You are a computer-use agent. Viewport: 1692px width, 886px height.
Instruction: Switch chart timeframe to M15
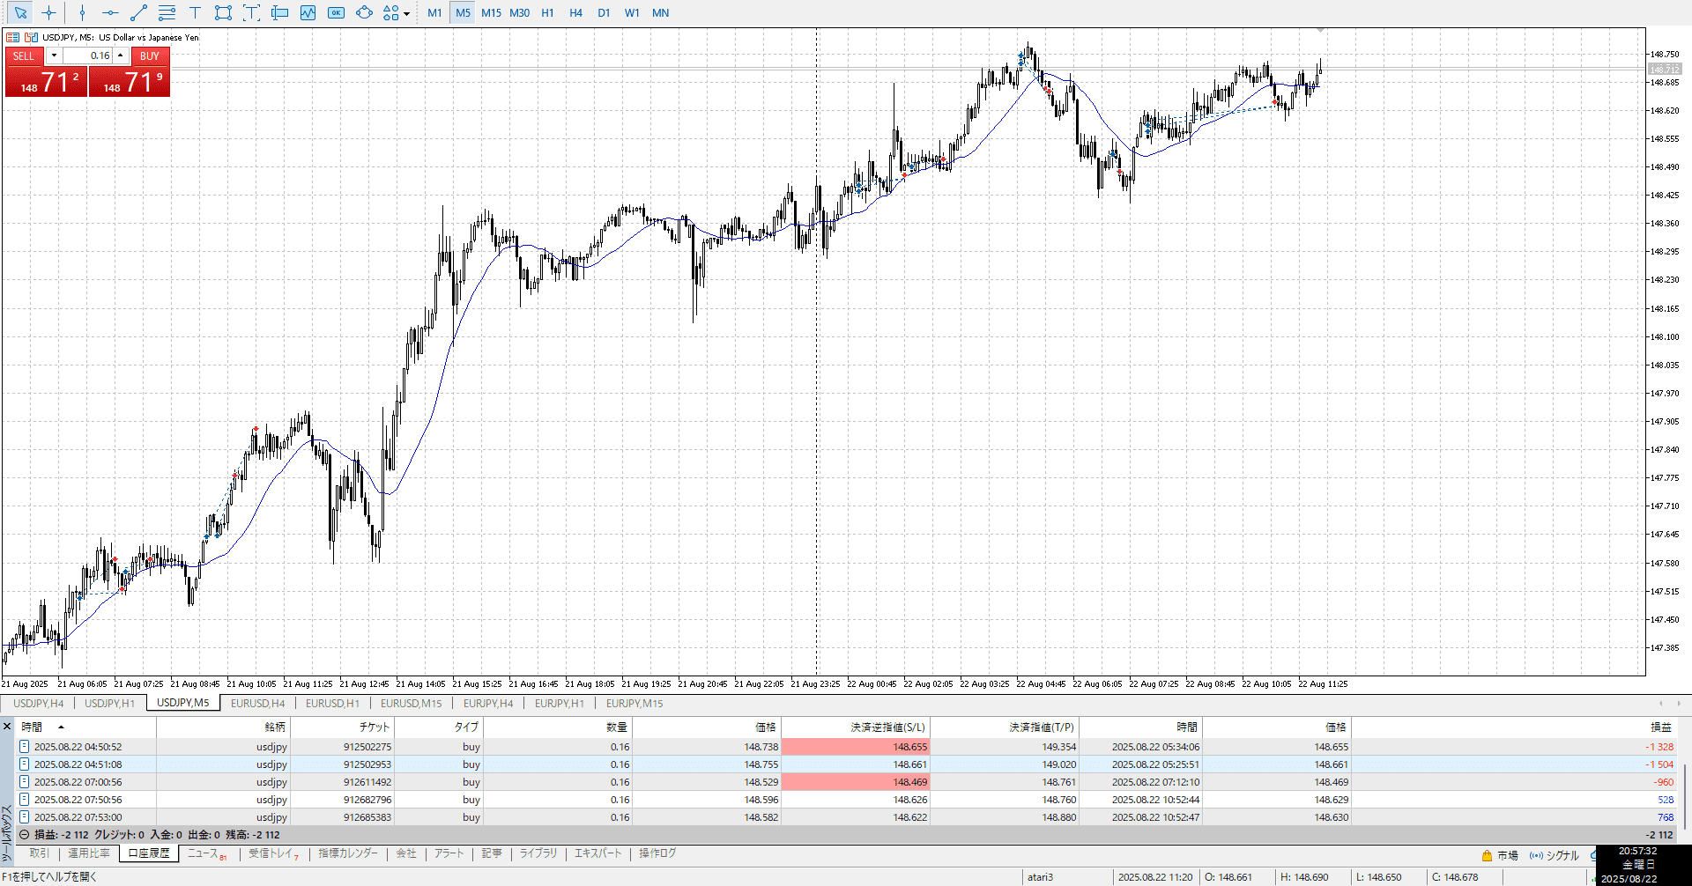coord(491,12)
